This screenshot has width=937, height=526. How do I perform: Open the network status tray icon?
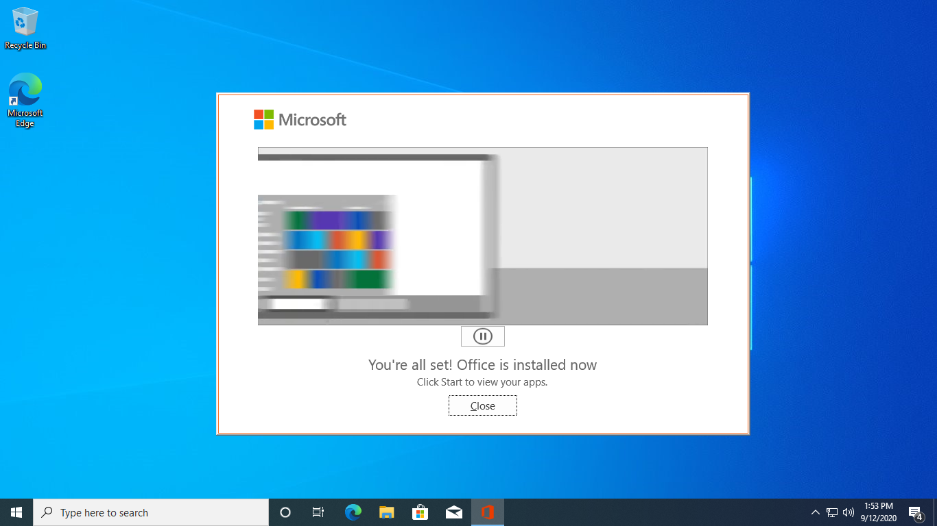832,512
